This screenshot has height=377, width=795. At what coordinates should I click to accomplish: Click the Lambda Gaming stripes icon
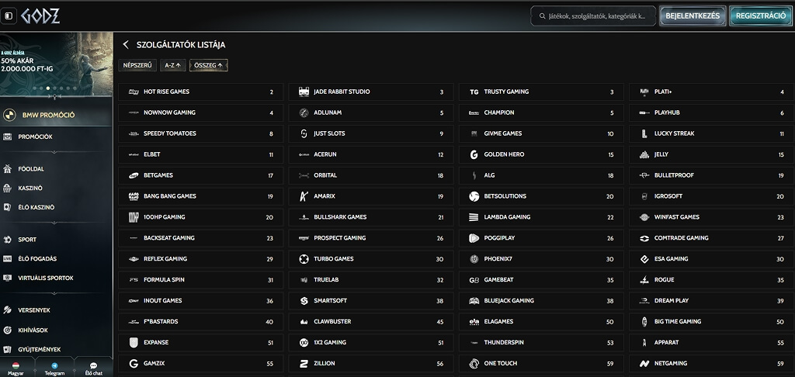tap(474, 217)
